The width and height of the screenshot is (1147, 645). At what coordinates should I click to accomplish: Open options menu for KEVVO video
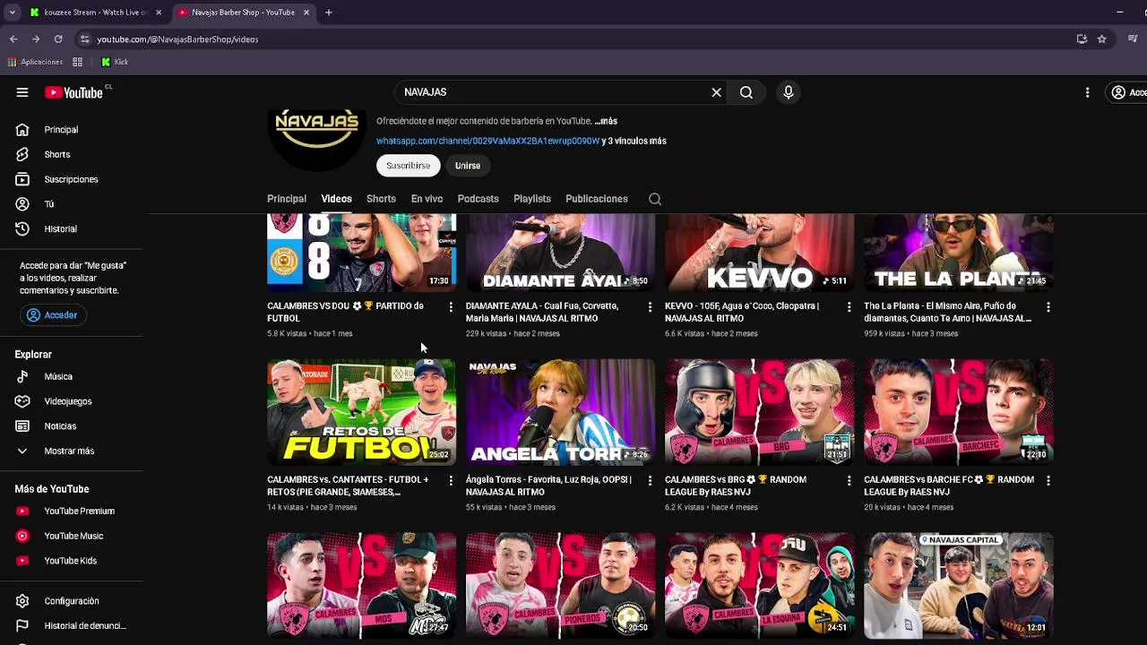click(x=849, y=307)
